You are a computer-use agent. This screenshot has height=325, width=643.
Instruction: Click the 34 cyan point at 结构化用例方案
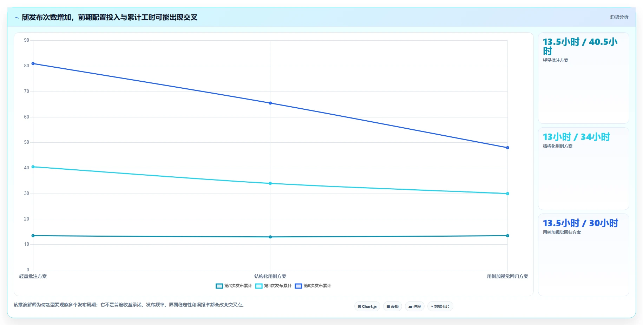(270, 183)
